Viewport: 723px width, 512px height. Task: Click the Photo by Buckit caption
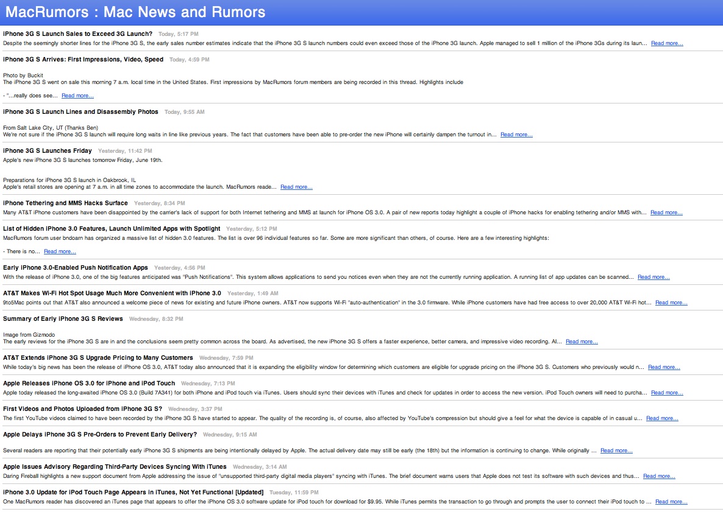pos(23,75)
